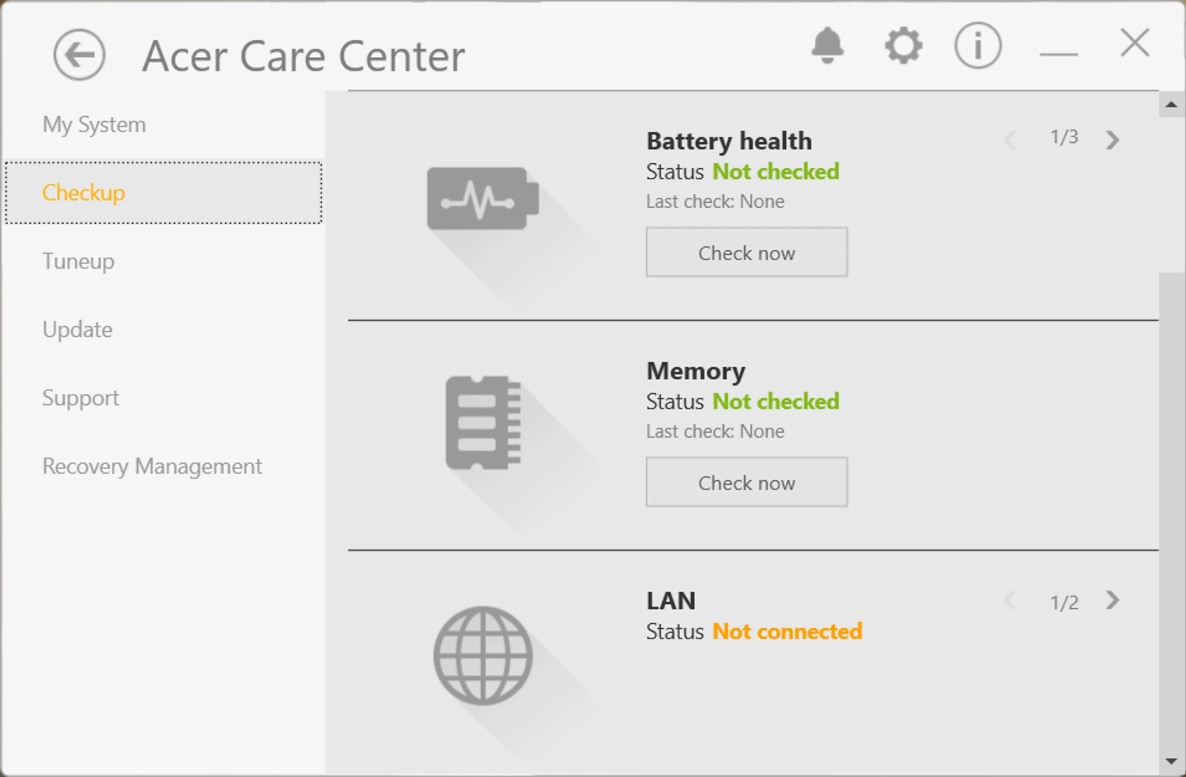Click Check now for Memory
Viewport: 1186px width, 777px height.
[747, 482]
